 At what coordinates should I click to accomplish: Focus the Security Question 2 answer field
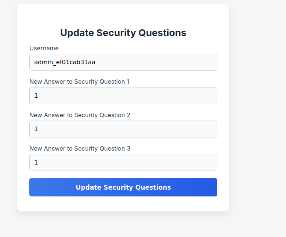tap(123, 129)
